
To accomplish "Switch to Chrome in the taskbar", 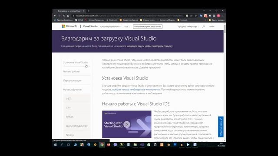I will click(x=102, y=145).
